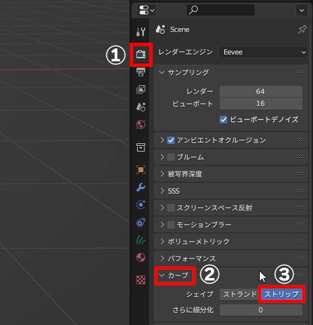Expand the ボリューメトリック panel

point(162,242)
